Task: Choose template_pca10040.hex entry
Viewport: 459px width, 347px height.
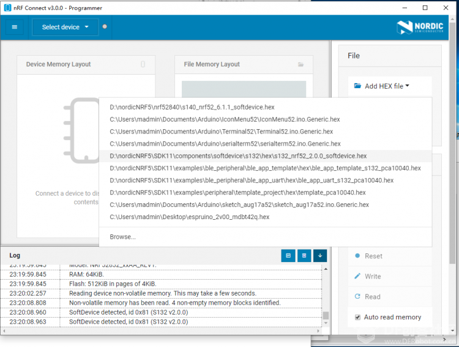Action: [x=266, y=193]
